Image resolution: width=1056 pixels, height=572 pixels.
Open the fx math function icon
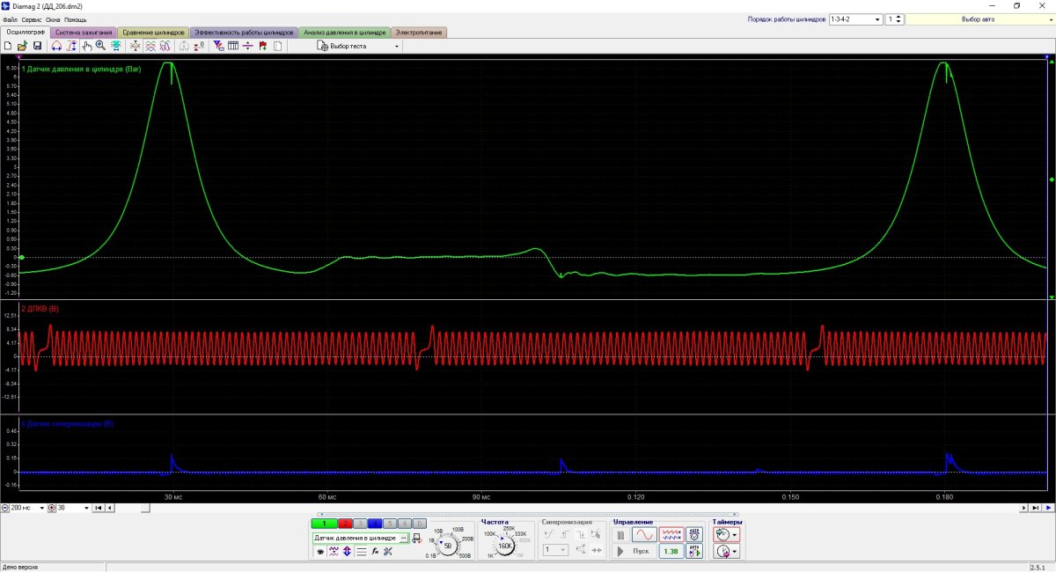pos(375,551)
